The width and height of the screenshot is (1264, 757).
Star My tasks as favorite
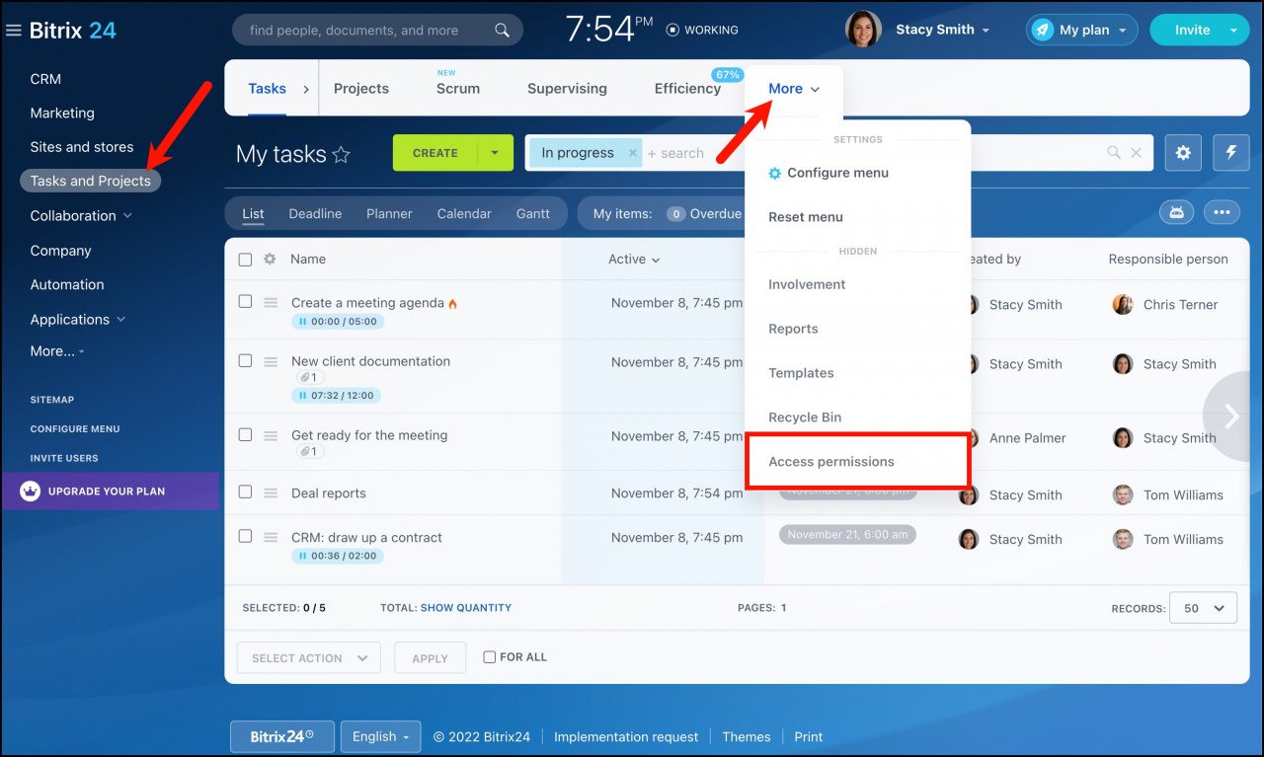click(x=341, y=154)
